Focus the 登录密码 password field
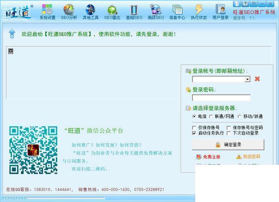279x202 pixels. click(221, 98)
